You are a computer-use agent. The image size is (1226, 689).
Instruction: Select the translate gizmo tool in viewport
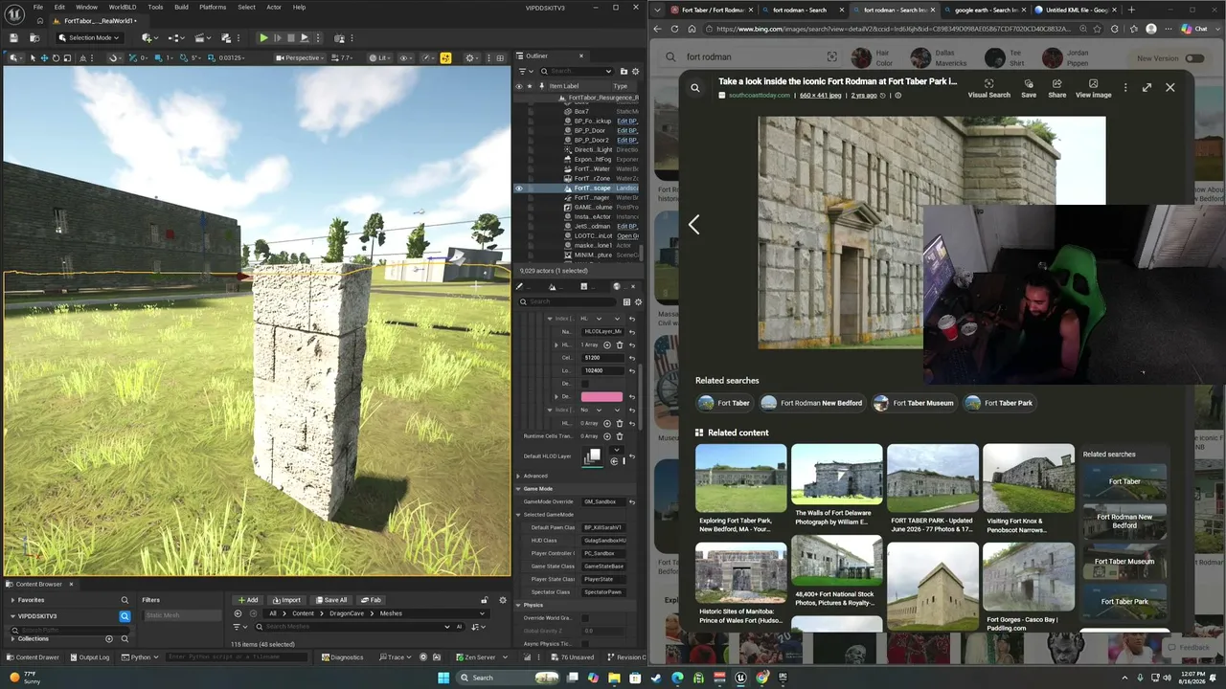point(44,58)
